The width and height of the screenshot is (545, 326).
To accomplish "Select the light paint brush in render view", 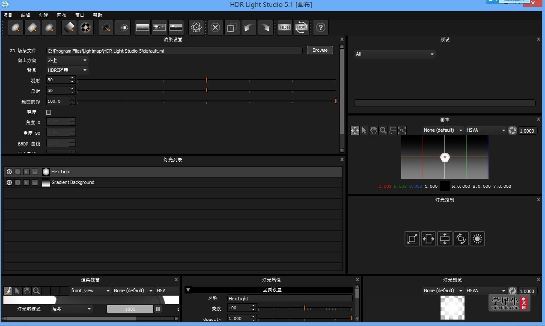I will pos(8,291).
